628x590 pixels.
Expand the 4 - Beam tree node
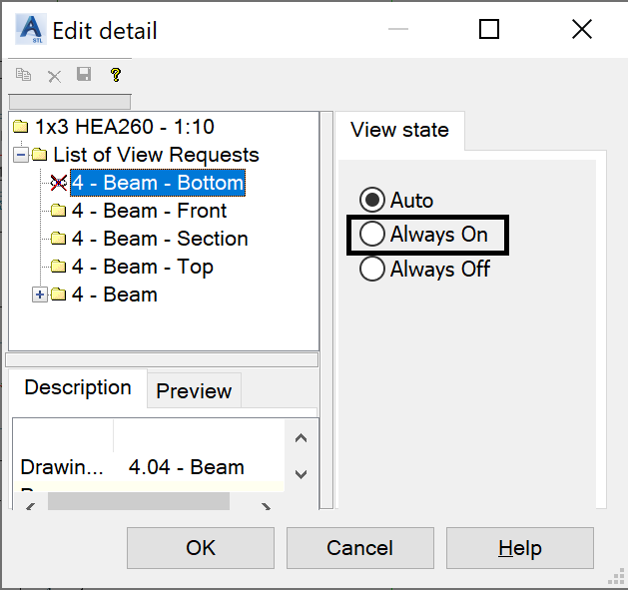40,295
